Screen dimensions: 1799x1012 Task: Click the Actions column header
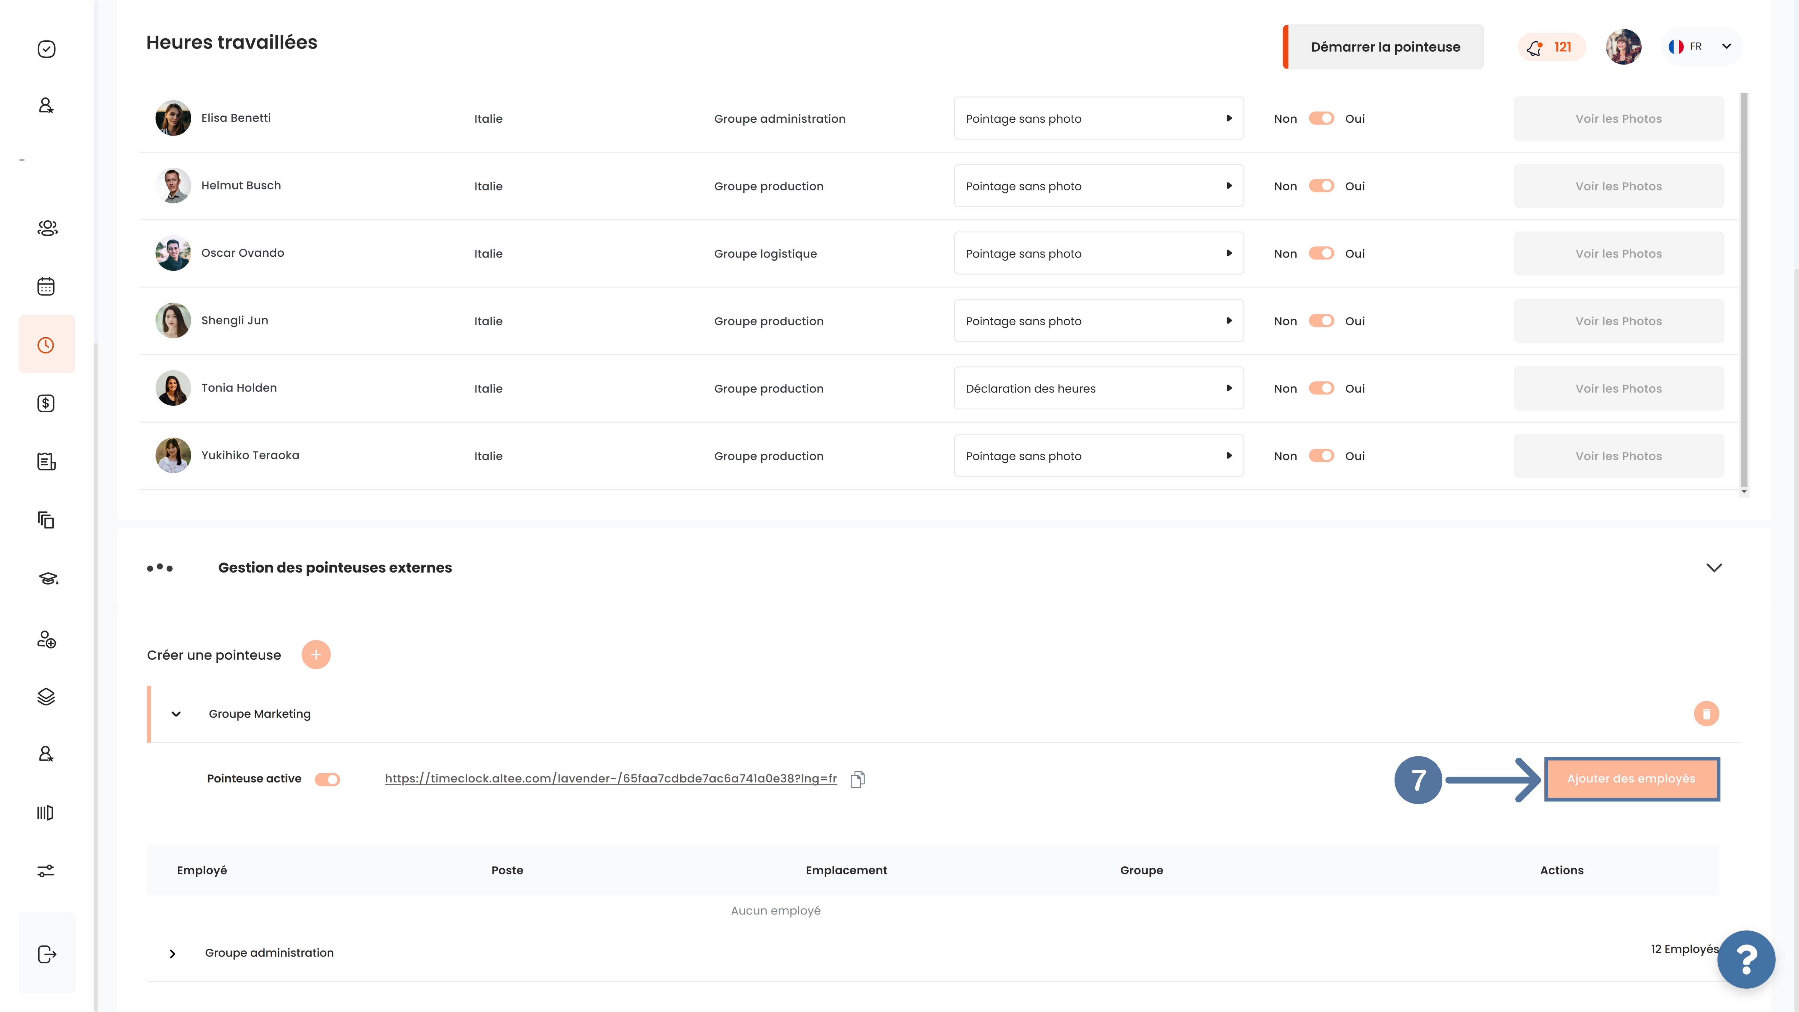1562,870
